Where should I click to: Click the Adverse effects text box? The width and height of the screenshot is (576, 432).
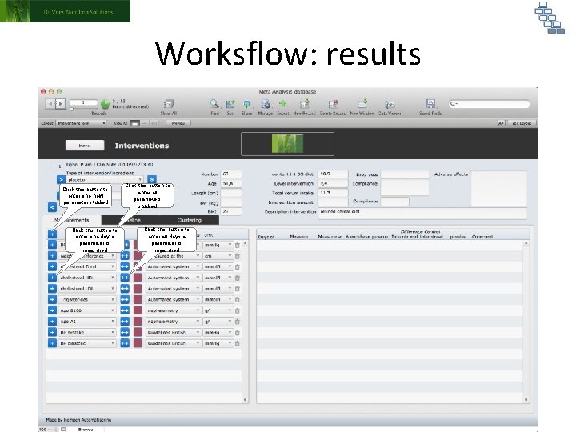(x=498, y=188)
